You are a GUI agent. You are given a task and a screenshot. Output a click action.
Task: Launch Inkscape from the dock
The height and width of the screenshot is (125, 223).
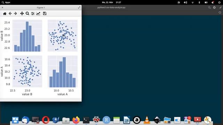point(157,120)
